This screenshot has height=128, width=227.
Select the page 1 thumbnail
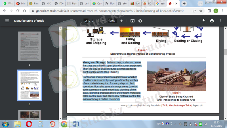29,46
